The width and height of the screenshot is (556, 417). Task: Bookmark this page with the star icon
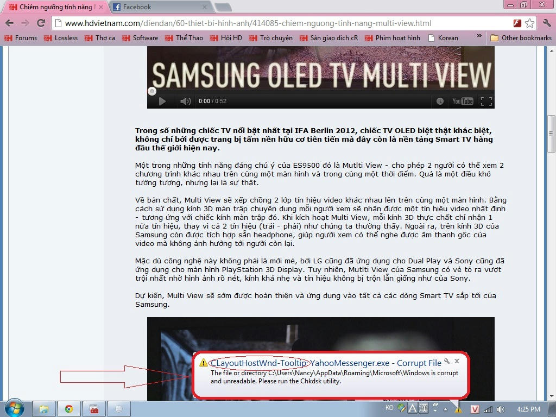click(x=529, y=23)
